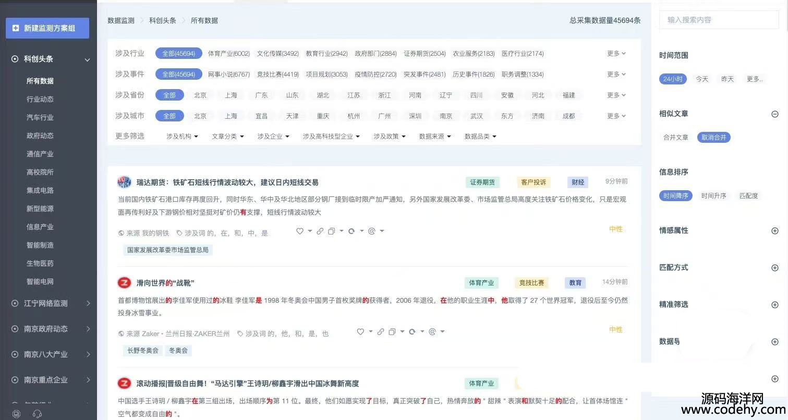Click the refresh icon on 滑向世界的战靴 article

click(x=412, y=332)
